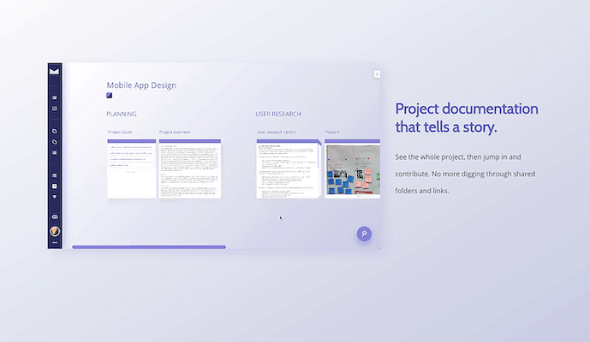Select the white square play icon in sidebar
The image size is (590, 342).
[55, 186]
